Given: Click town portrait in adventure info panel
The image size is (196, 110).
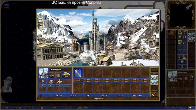Looking at the screenshot, I should click(172, 76).
